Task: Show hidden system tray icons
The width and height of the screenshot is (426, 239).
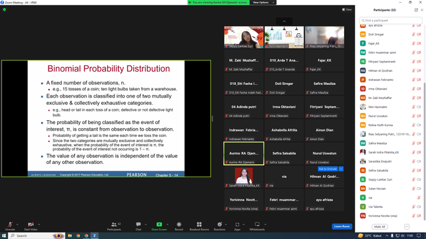Action: [x=387, y=236]
